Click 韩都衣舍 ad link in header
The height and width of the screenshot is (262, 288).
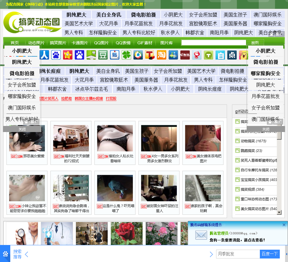[x=195, y=33]
